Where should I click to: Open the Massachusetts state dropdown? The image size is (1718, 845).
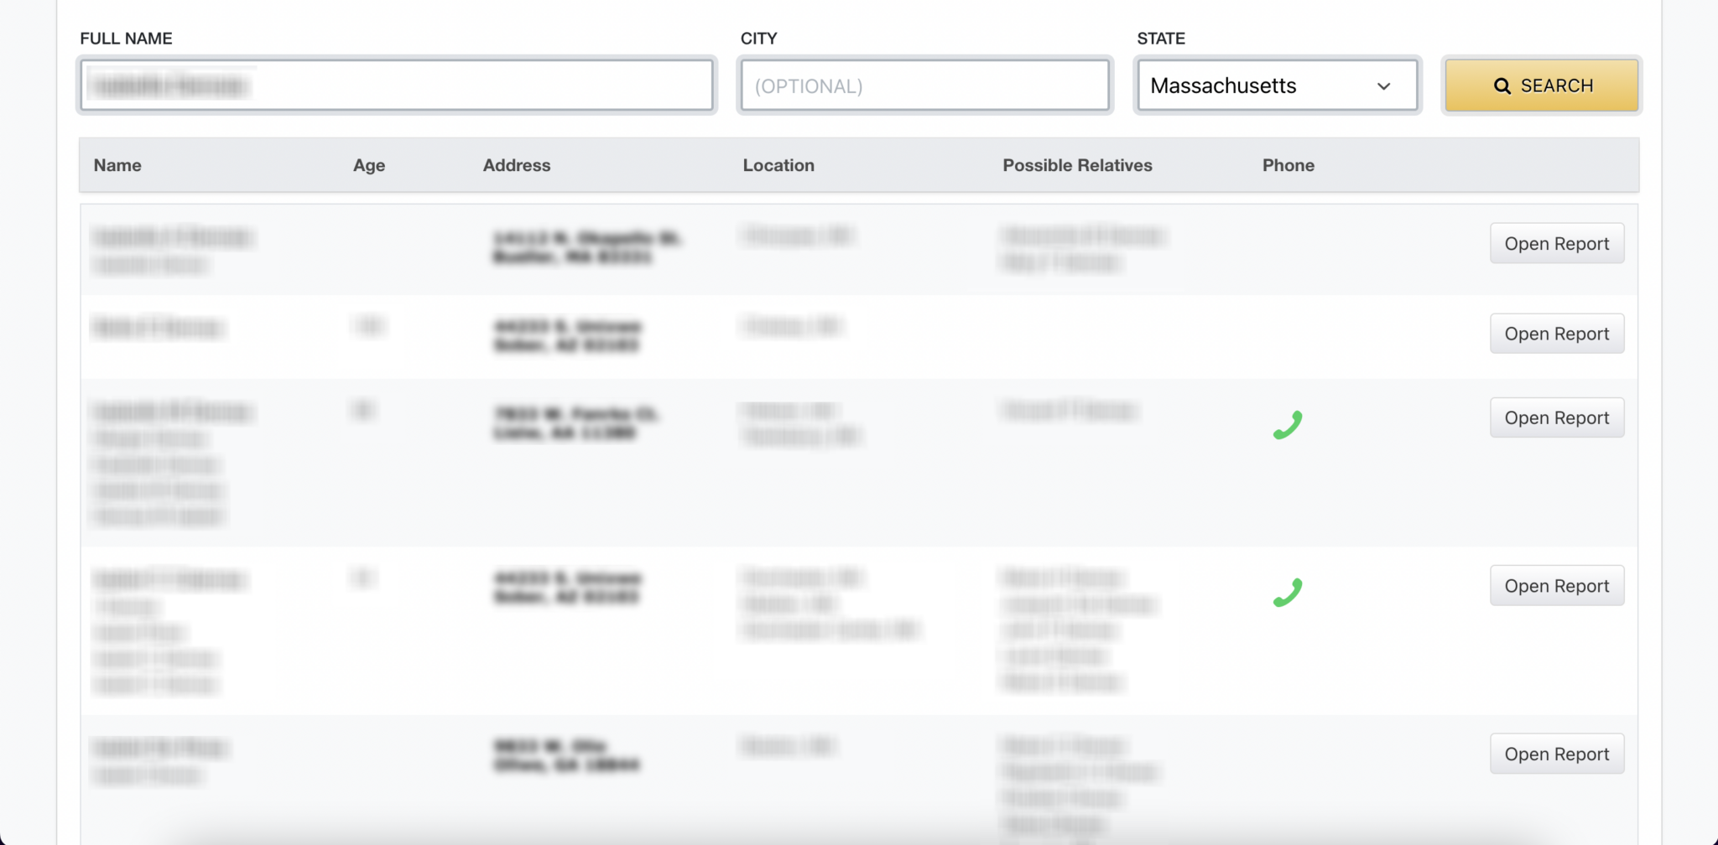tap(1276, 86)
